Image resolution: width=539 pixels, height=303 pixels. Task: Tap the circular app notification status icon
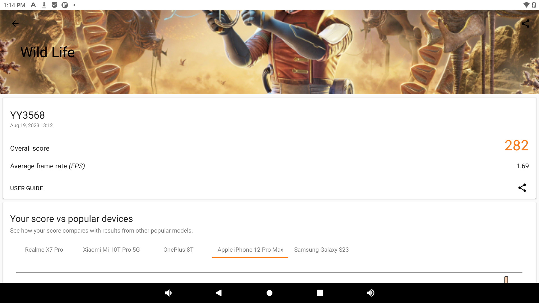(65, 5)
